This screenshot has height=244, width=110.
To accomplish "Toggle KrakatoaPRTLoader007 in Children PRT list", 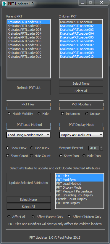I will click(x=81, y=45).
